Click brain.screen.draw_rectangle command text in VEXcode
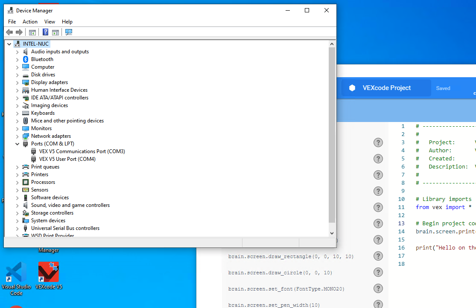 (291, 256)
